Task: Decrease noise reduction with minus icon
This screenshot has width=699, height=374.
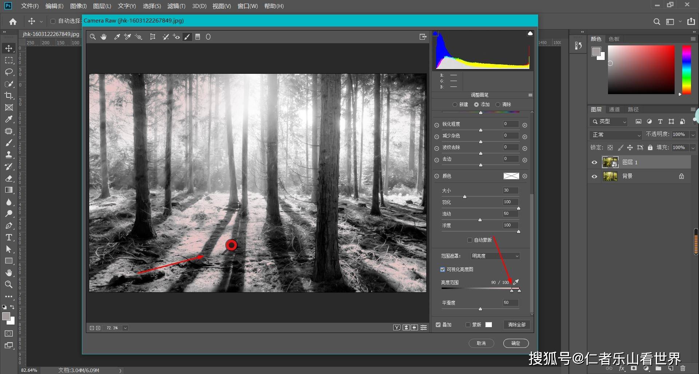Action: point(437,137)
